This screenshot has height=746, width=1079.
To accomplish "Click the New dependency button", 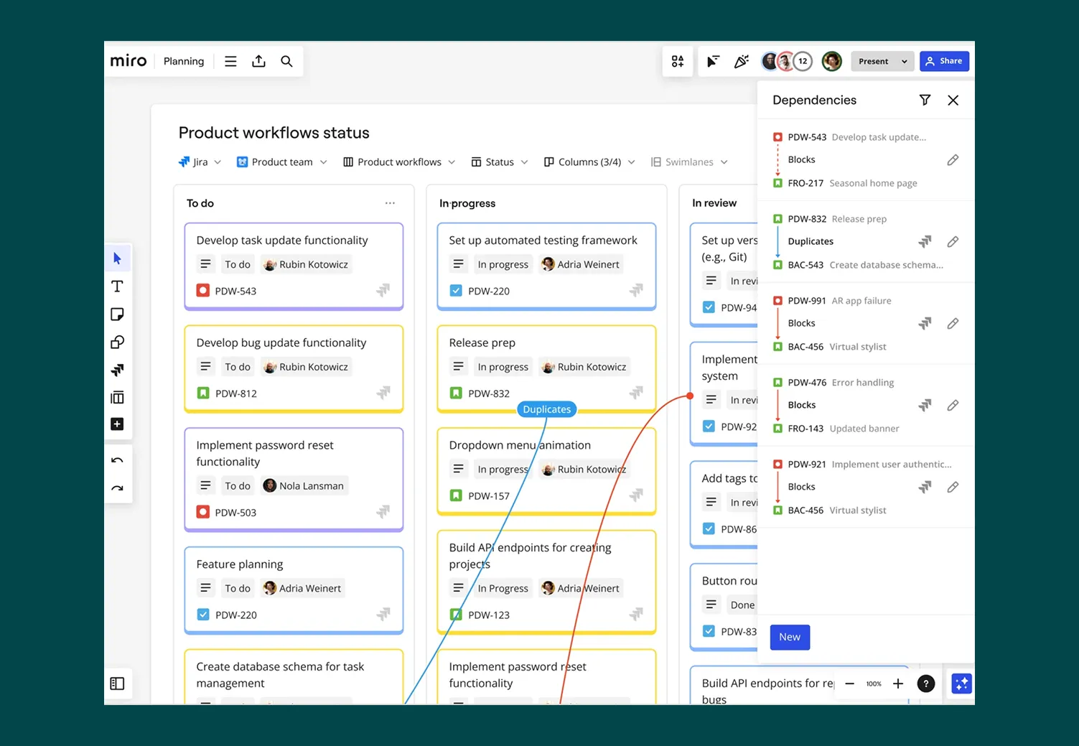I will pyautogui.click(x=790, y=637).
